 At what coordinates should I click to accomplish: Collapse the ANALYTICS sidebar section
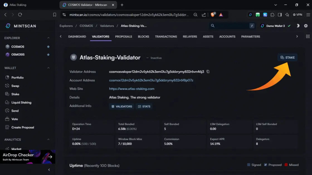pos(48,139)
